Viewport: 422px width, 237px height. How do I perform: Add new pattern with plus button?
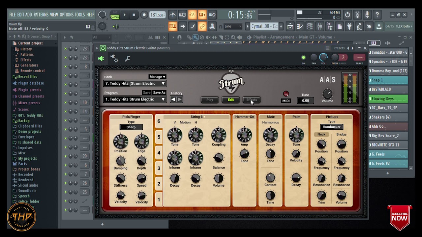281,26
